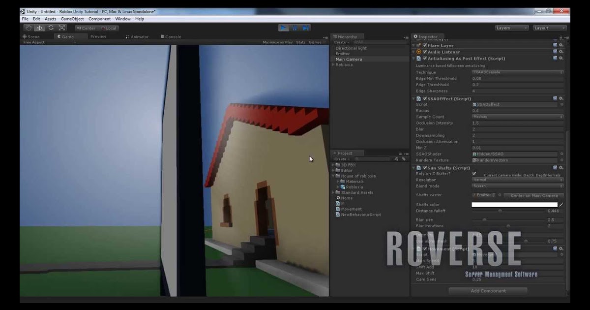This screenshot has width=590, height=310.
Task: Open the Layout dropdown
Action: coord(549,28)
